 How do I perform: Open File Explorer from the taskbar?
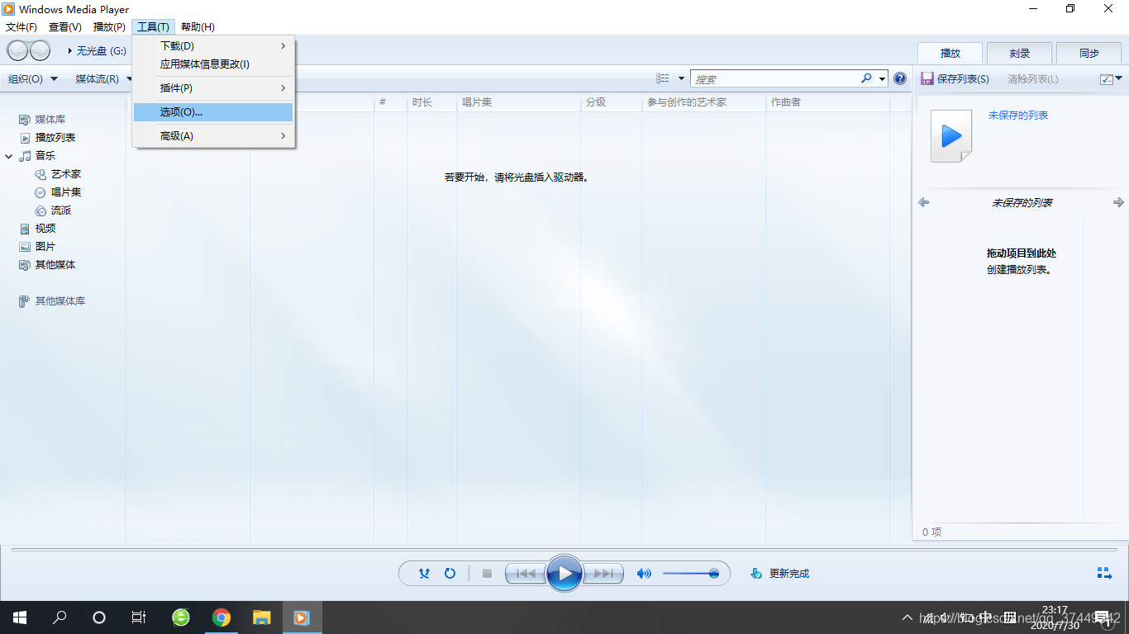(x=261, y=617)
